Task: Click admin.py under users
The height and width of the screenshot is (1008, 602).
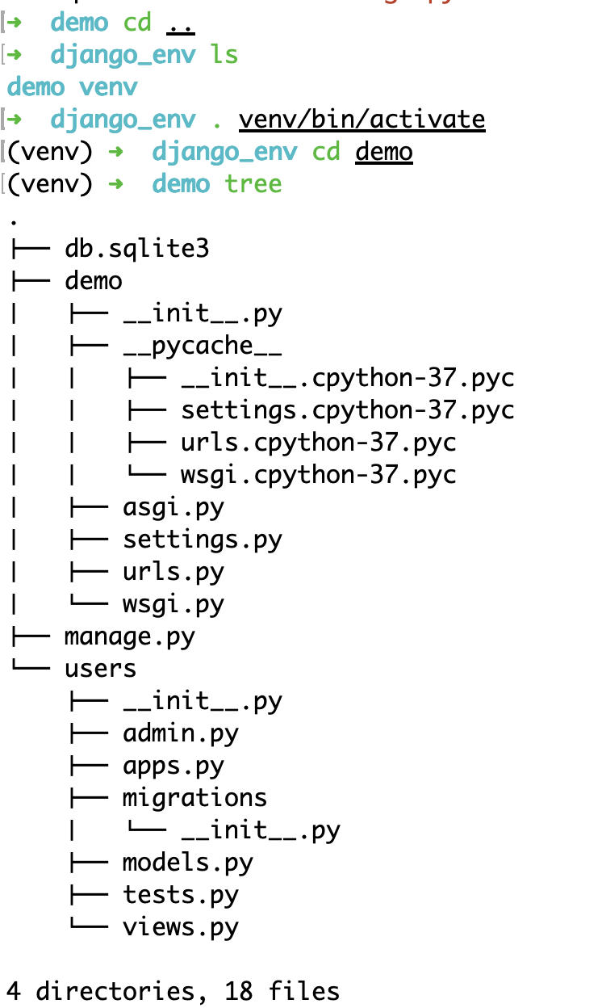Action: [181, 733]
